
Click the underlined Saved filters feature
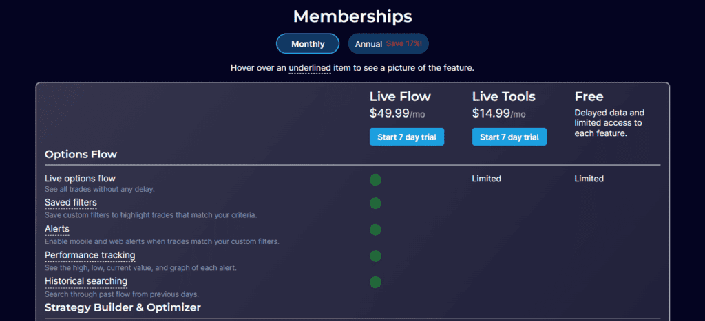[71, 203]
